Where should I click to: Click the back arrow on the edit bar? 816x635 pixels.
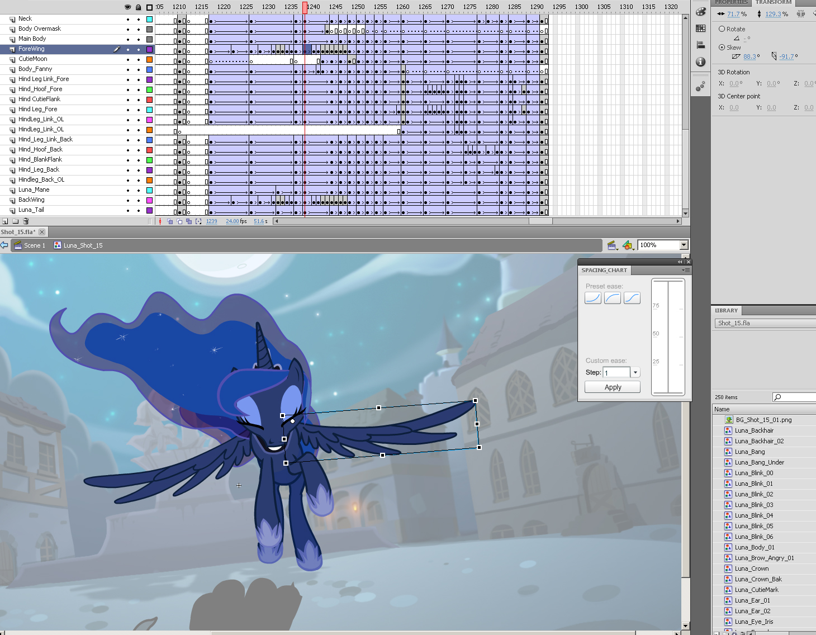(x=4, y=245)
